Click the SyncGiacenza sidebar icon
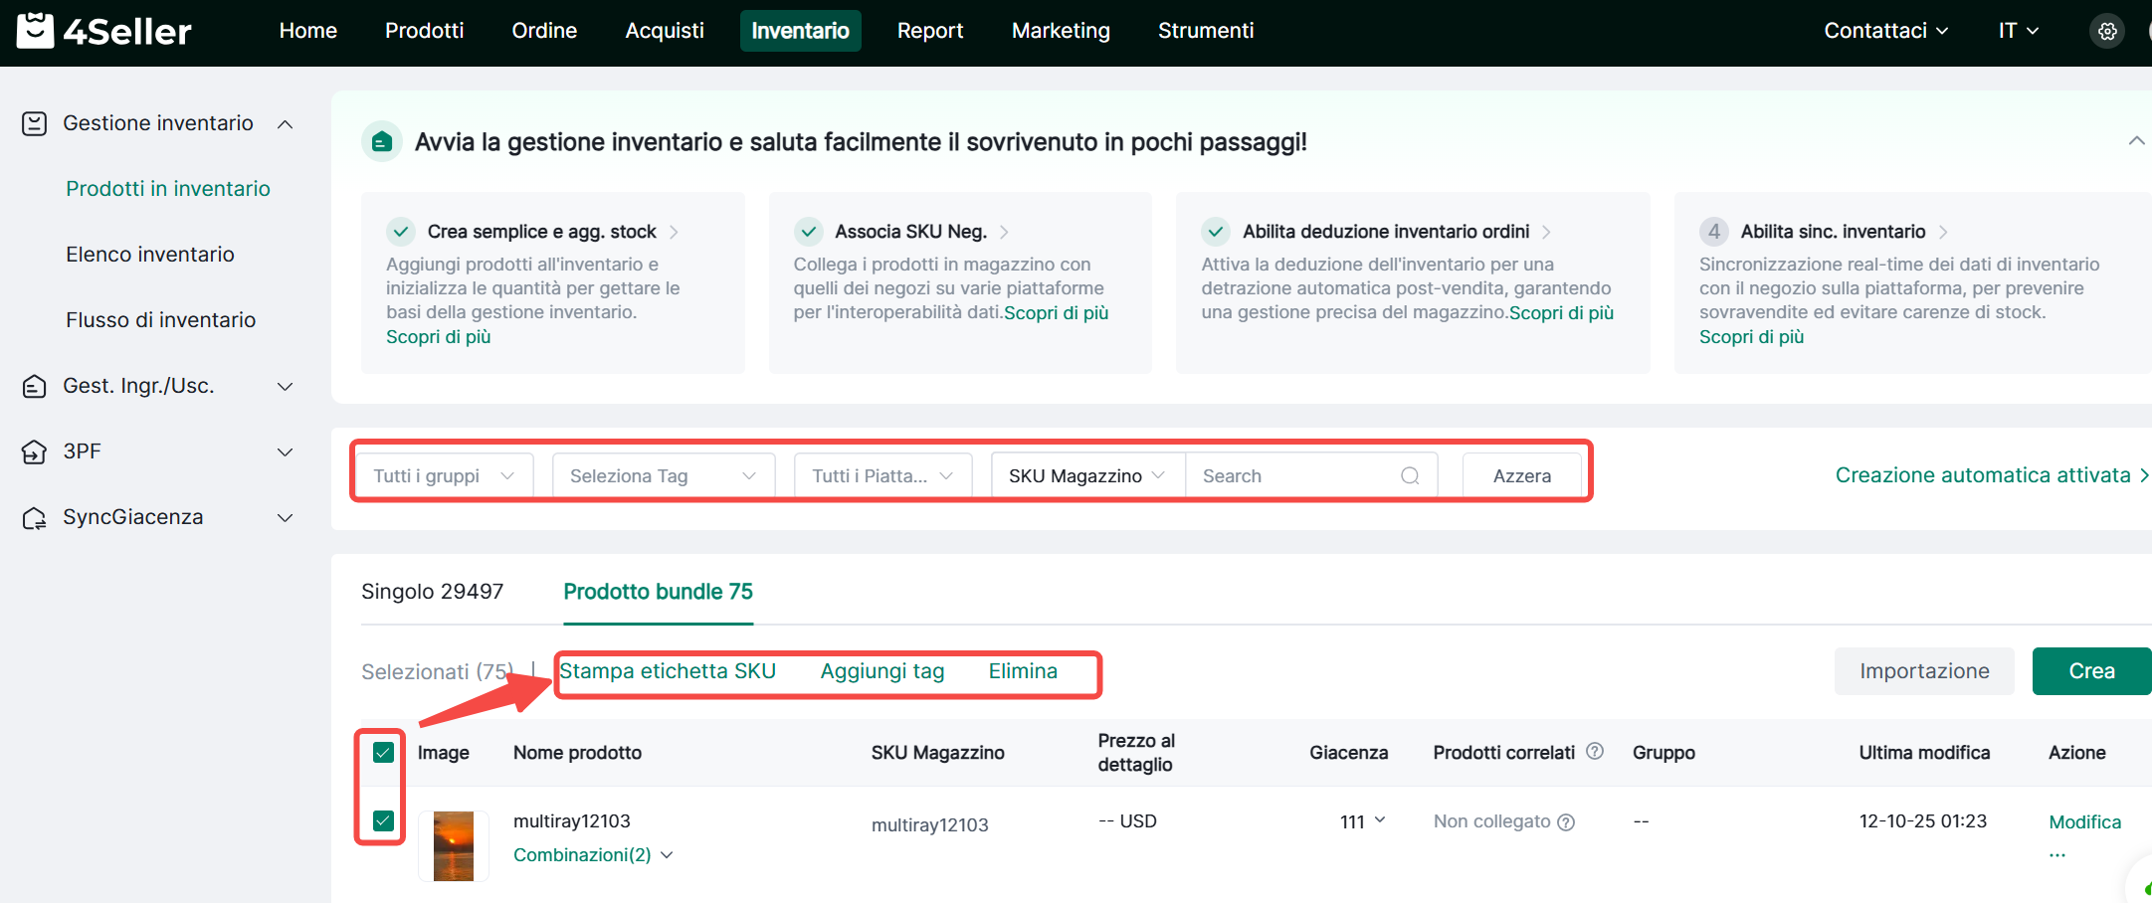Screen dimensions: 2152x903 click(x=35, y=518)
